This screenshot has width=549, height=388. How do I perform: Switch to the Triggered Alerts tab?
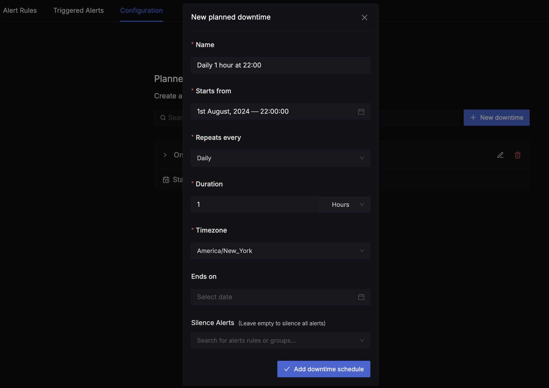79,10
